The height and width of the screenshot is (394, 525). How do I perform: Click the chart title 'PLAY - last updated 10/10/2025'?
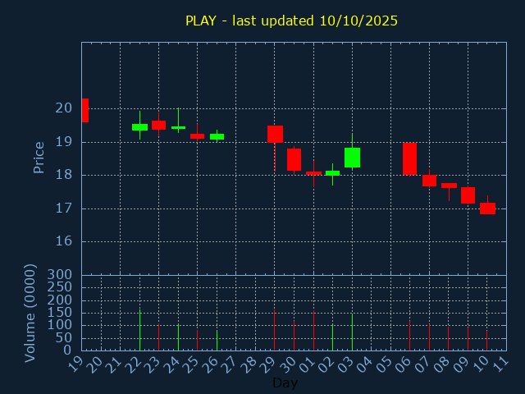pos(291,21)
